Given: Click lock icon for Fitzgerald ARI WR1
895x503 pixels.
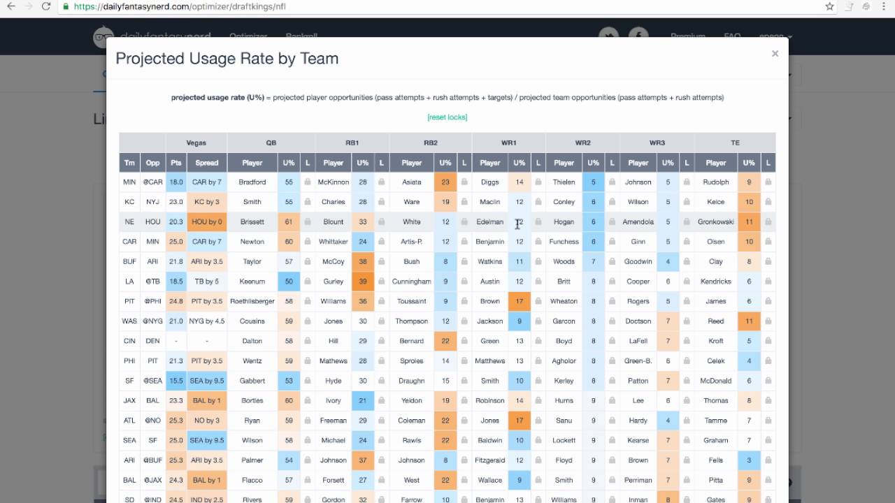Looking at the screenshot, I should [x=538, y=460].
